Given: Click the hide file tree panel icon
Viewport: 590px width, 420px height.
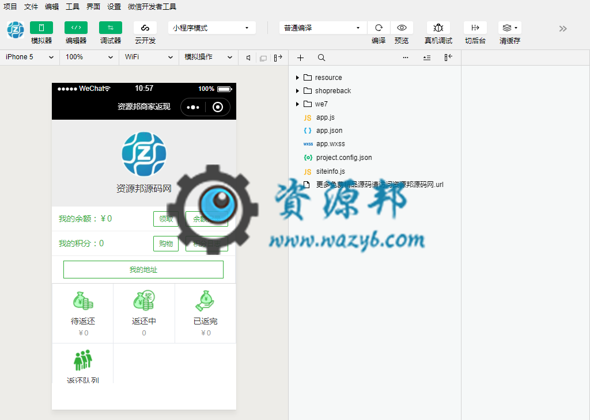Looking at the screenshot, I should (x=448, y=58).
